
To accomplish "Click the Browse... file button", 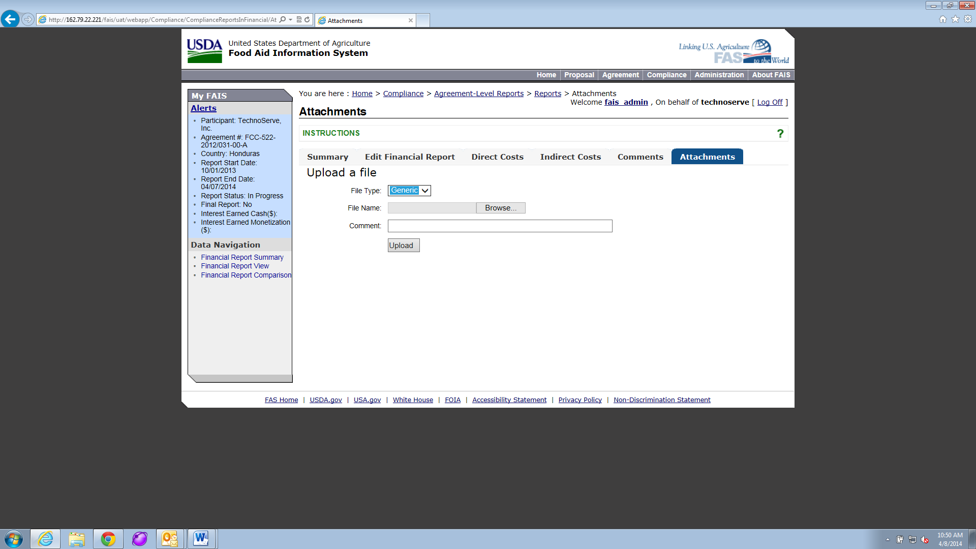I will tap(500, 208).
